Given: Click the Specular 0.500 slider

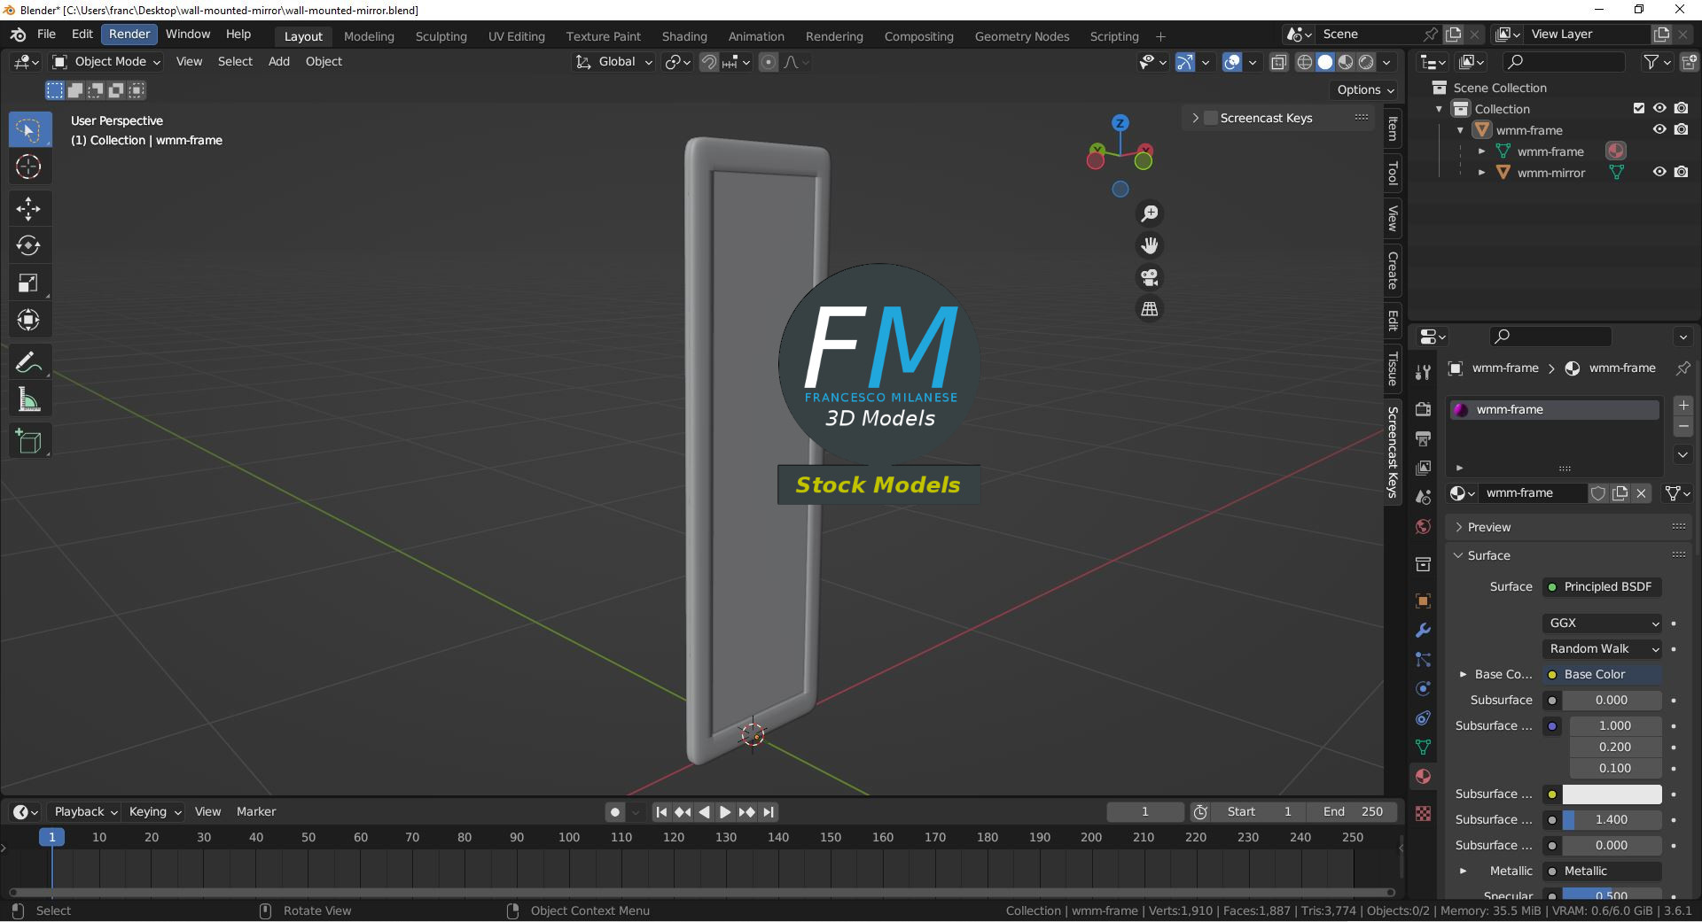Looking at the screenshot, I should click(1612, 895).
